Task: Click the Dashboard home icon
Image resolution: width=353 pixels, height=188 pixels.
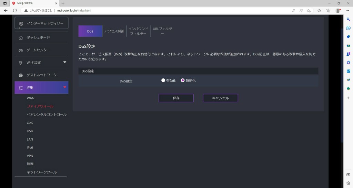Action: point(21,38)
